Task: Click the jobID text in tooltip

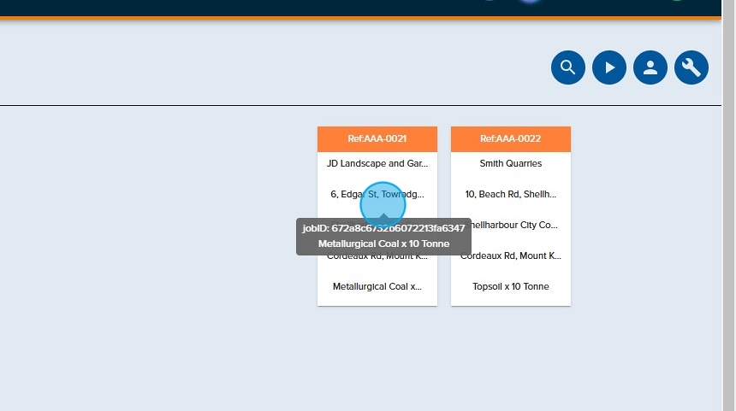Action: pyautogui.click(x=383, y=228)
